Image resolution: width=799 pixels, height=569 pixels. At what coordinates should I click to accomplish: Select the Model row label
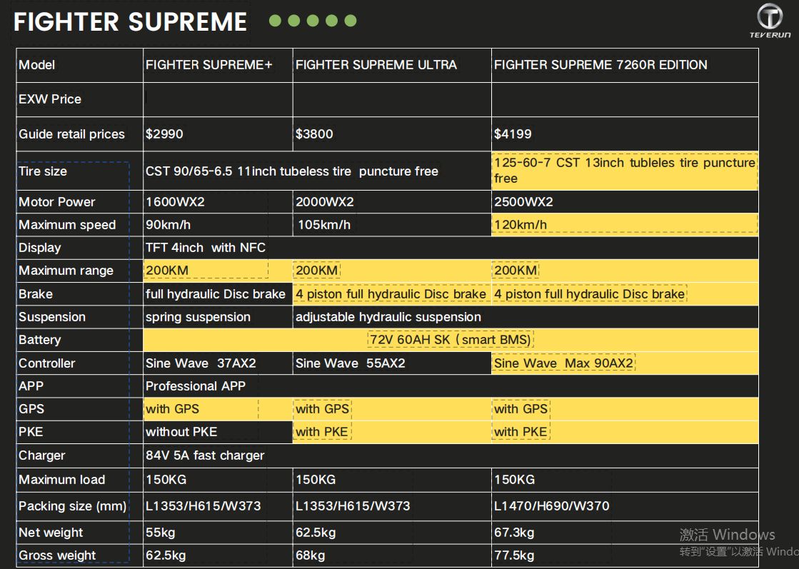36,65
